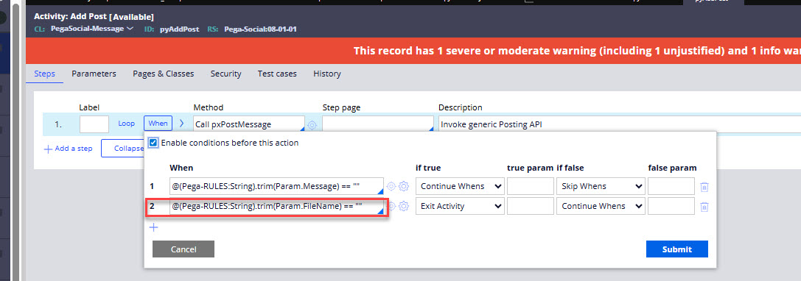This screenshot has height=281, width=801.
Task: Switch to the Steps tab
Action: point(44,74)
